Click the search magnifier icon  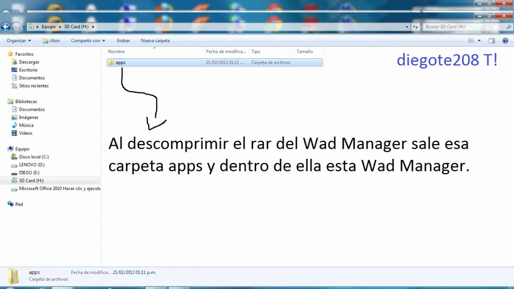(x=509, y=27)
